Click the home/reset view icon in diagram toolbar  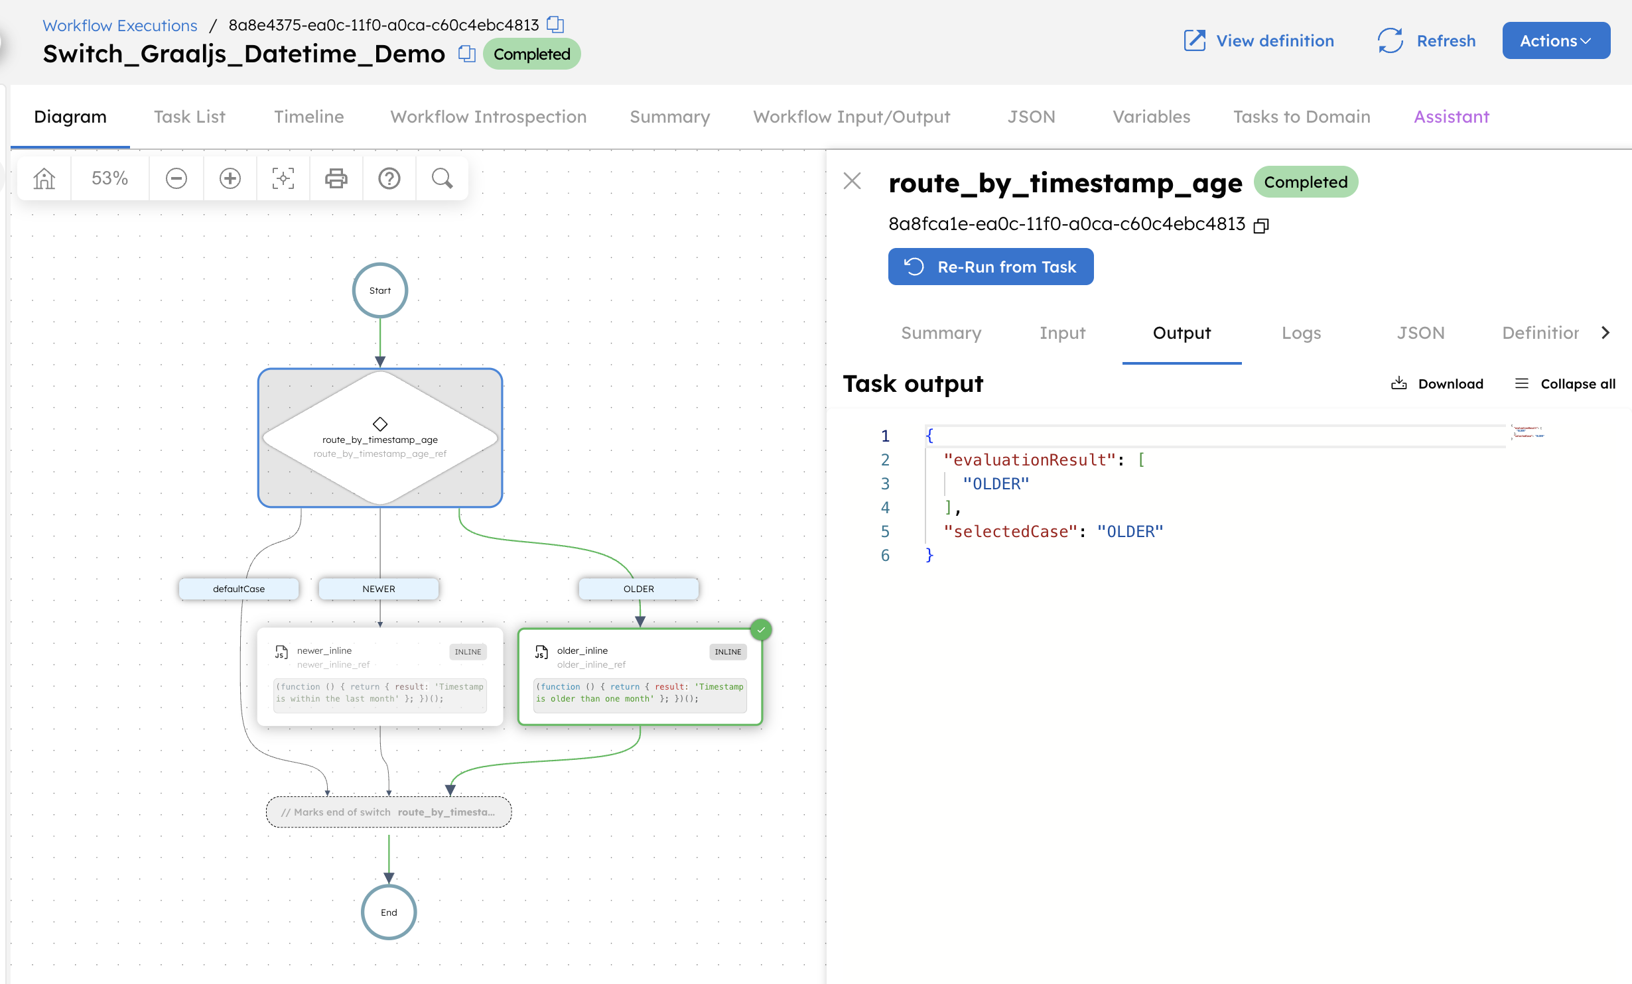click(43, 178)
